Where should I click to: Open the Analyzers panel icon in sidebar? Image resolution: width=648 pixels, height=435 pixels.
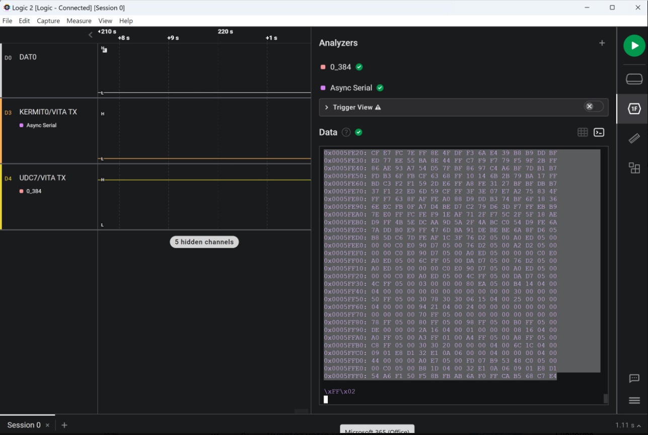point(634,109)
